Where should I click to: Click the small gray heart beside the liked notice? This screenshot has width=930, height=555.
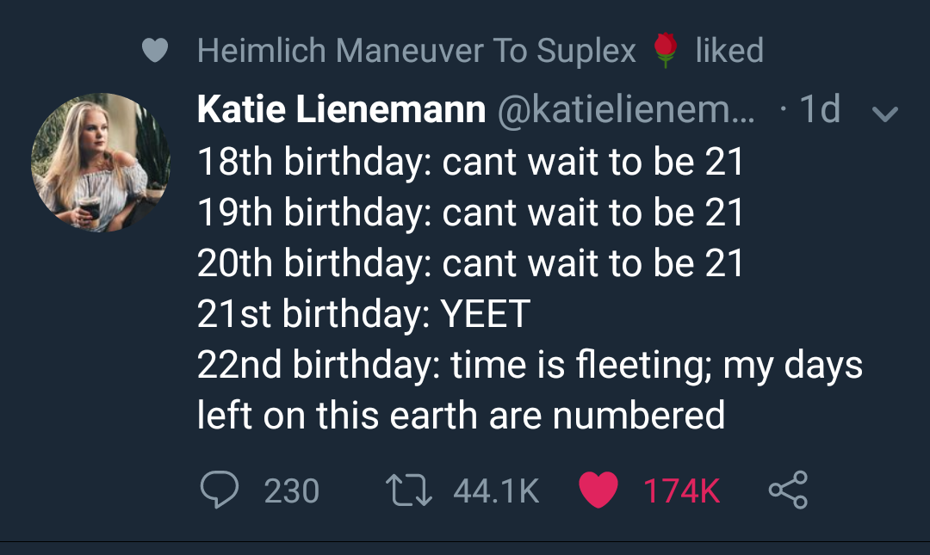tap(155, 52)
